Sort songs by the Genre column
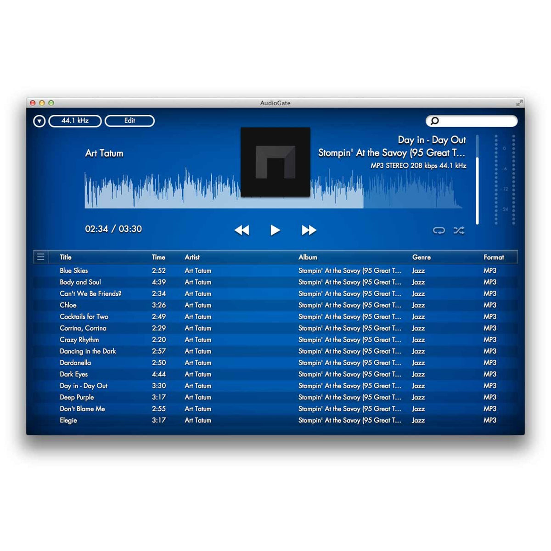551x551 pixels. pos(421,257)
